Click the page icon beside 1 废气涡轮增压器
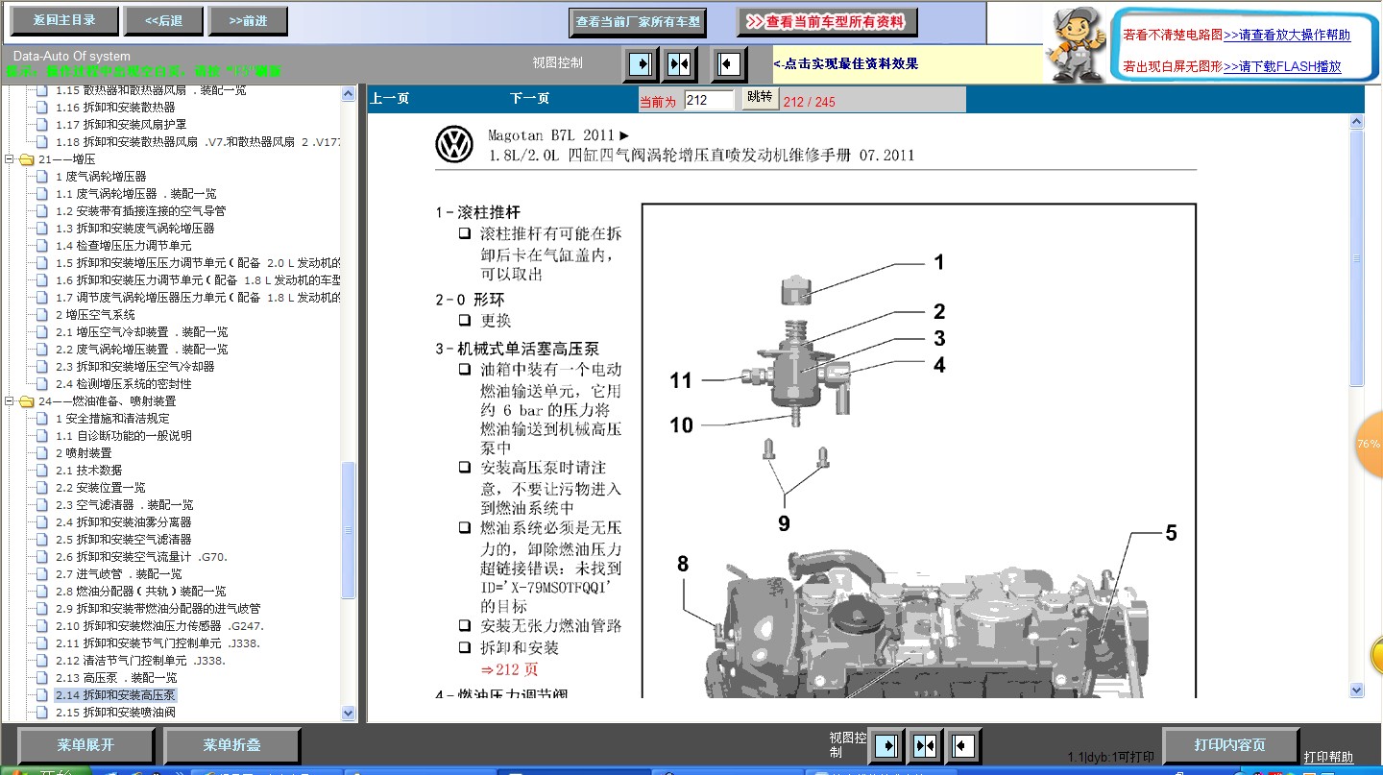The width and height of the screenshot is (1383, 775). 41,177
